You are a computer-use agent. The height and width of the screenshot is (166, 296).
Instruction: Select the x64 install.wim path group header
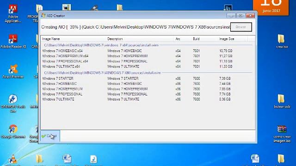[101, 45]
